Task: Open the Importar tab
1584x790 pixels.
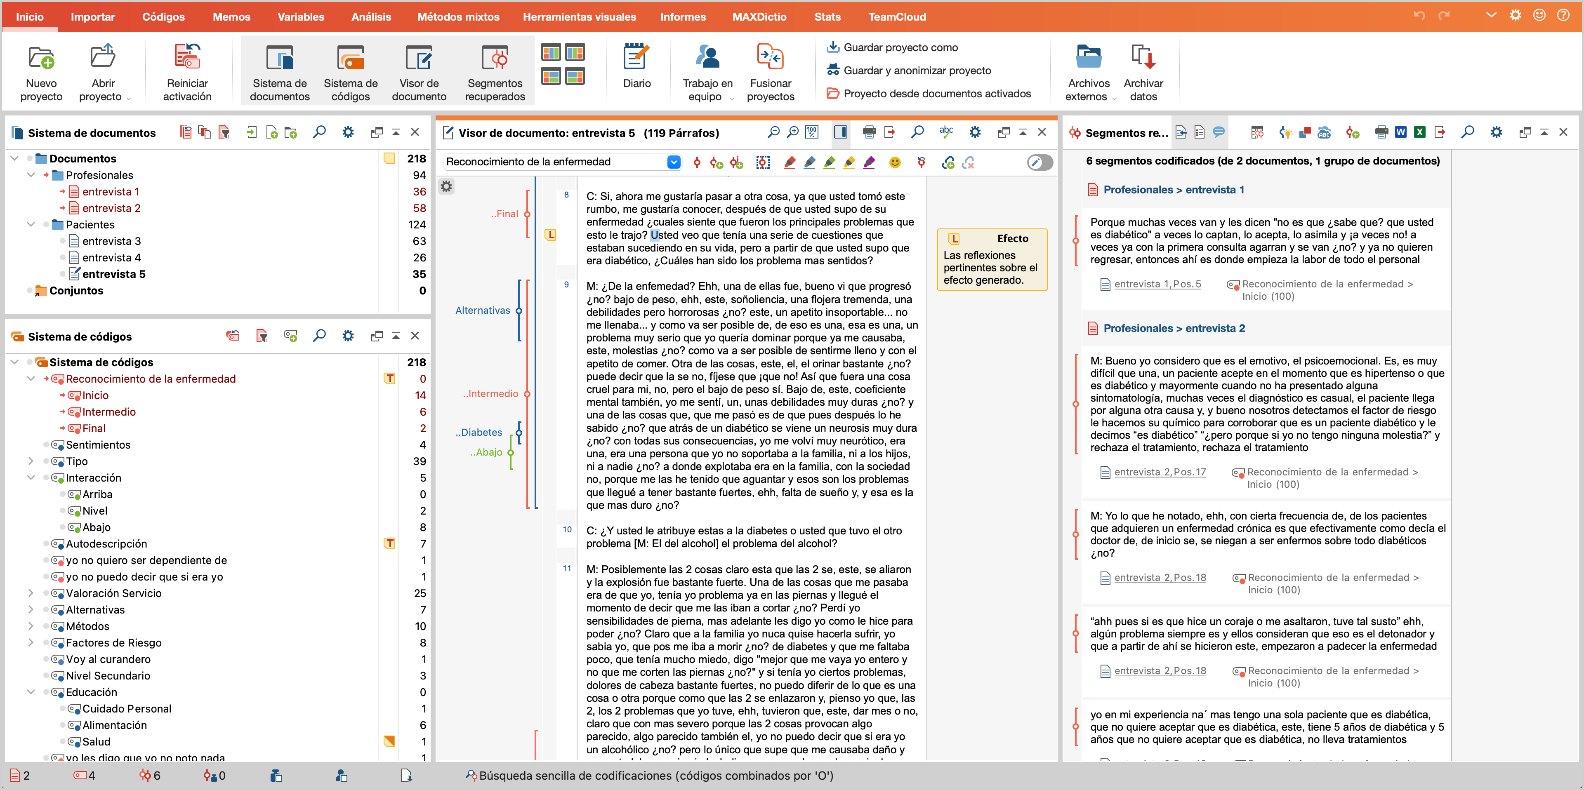Action: (x=93, y=16)
